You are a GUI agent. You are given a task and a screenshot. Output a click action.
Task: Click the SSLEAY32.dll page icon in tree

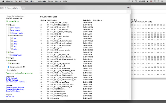[10, 55]
